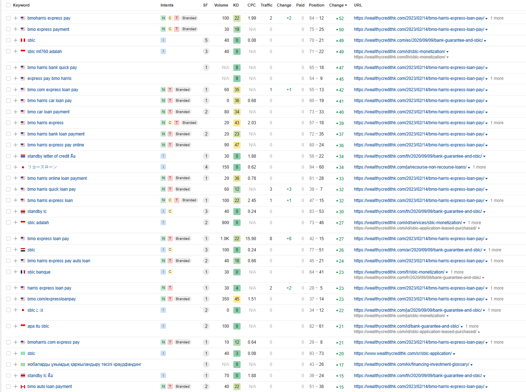The width and height of the screenshot is (526, 392).
Task: Open the bmo harris car loan pay keyword link
Action: tap(50, 101)
